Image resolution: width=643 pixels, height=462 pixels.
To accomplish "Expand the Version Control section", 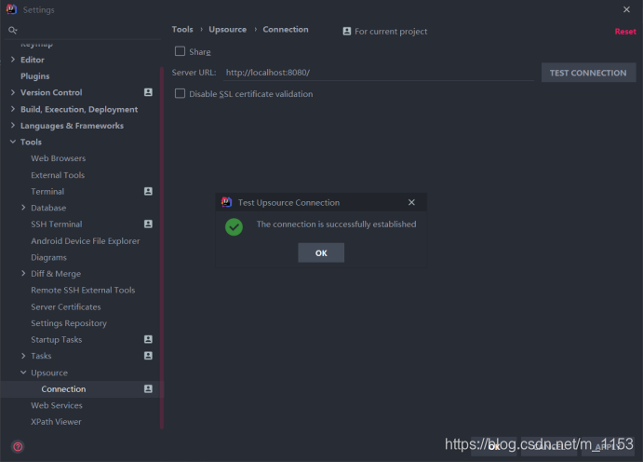I will click(13, 92).
